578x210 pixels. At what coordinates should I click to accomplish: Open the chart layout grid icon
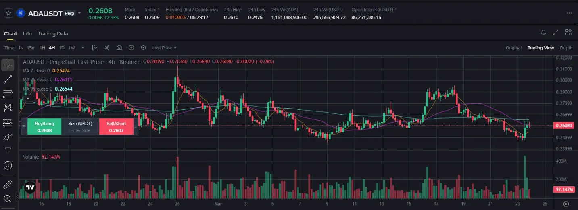tap(568, 33)
